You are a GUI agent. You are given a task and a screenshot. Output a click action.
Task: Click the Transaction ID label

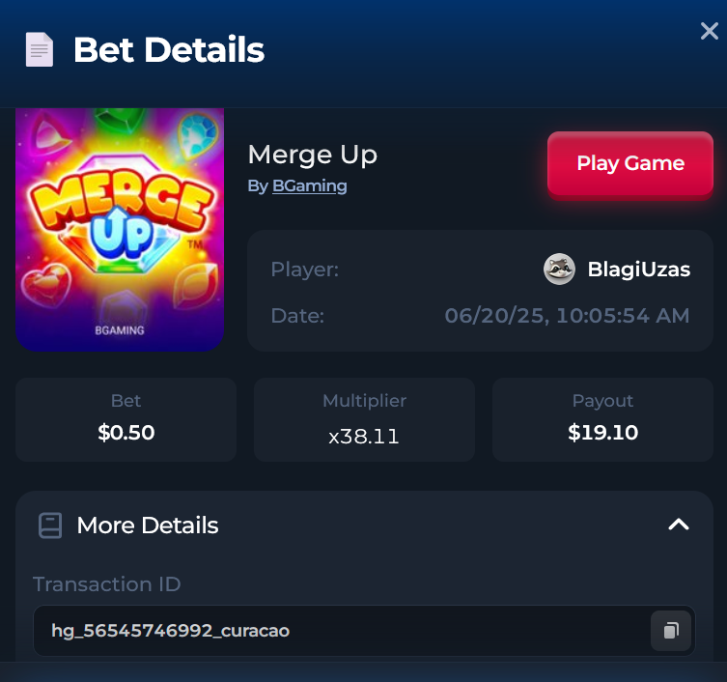coord(106,584)
